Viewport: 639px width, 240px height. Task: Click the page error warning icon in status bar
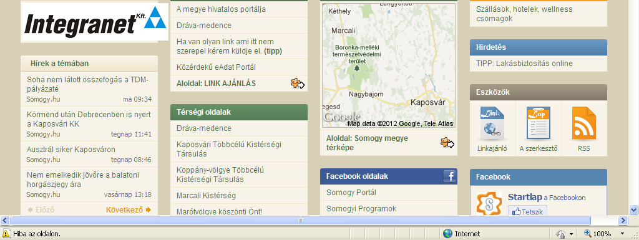(x=6, y=234)
